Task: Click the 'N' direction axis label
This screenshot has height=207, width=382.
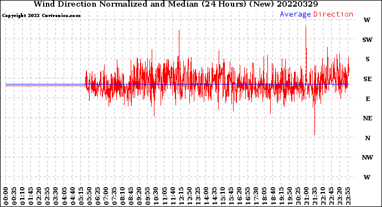Action: point(368,138)
